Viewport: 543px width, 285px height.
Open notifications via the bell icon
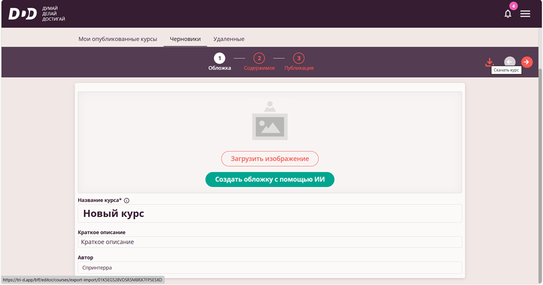coord(508,14)
